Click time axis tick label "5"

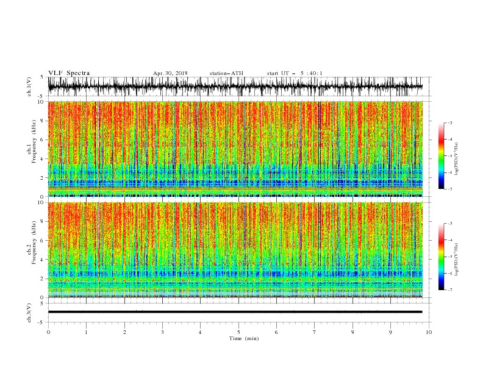[x=238, y=332]
